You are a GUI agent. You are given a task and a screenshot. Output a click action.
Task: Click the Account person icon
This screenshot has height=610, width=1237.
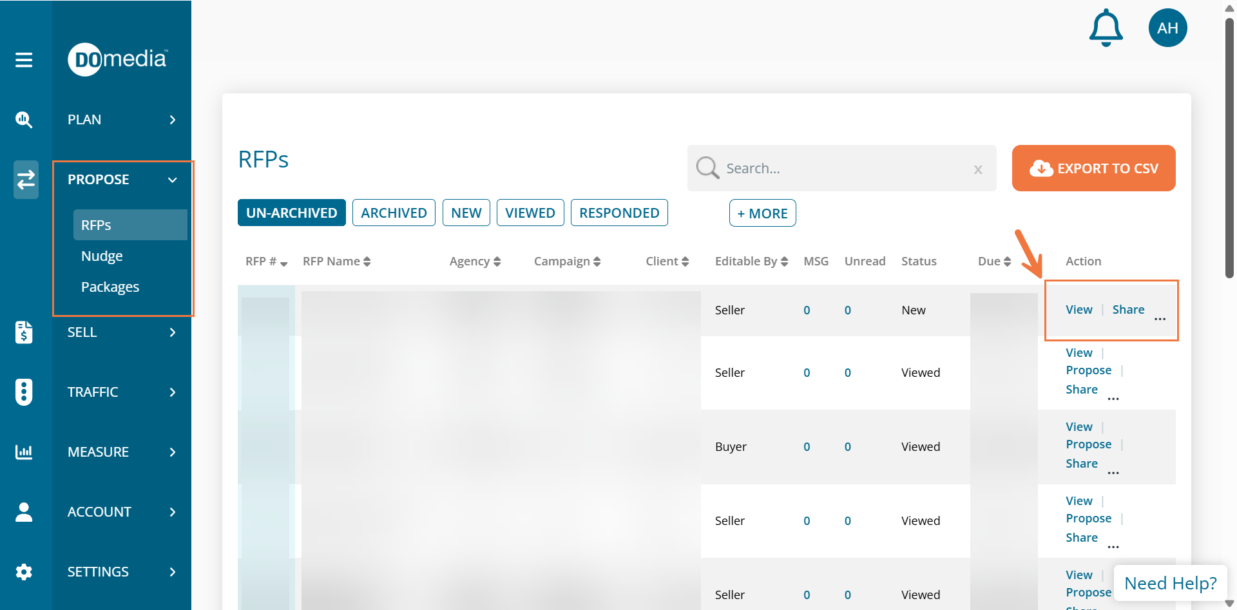pyautogui.click(x=24, y=512)
